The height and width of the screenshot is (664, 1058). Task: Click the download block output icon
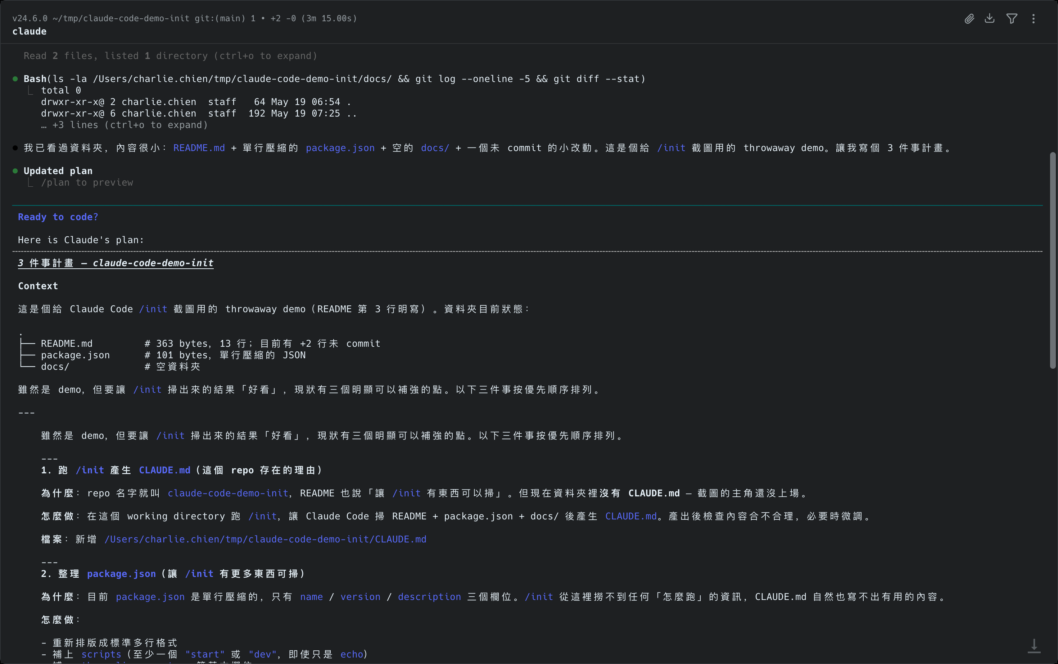(990, 18)
